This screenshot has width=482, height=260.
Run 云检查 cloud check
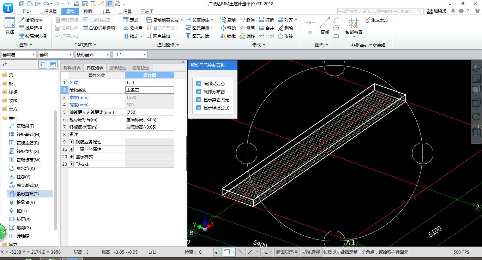click(133, 28)
